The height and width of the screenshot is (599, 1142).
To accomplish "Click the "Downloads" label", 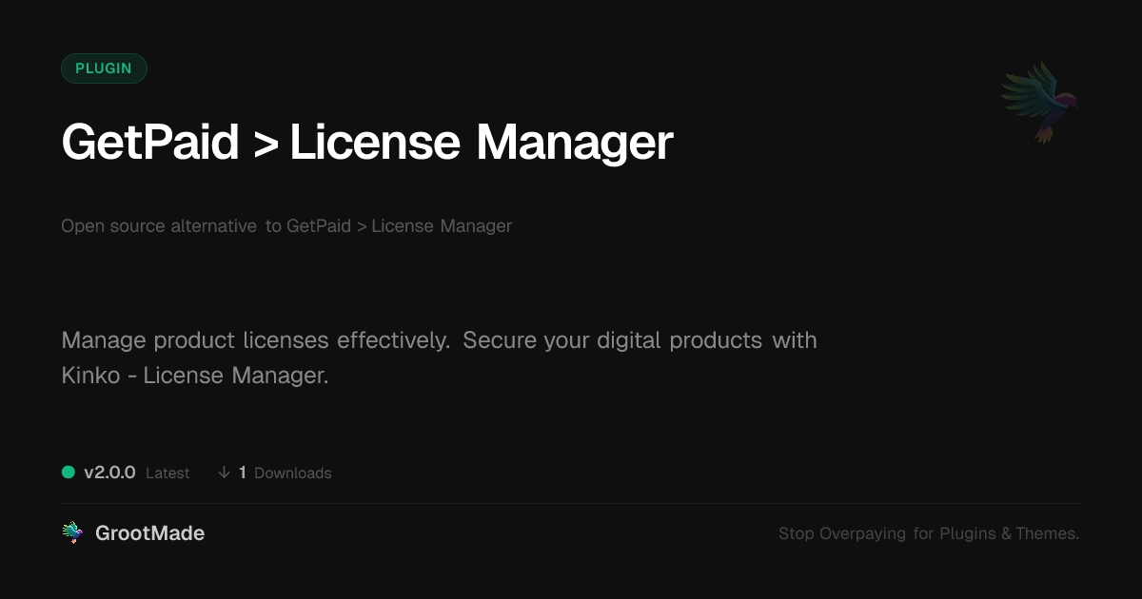I will (293, 473).
